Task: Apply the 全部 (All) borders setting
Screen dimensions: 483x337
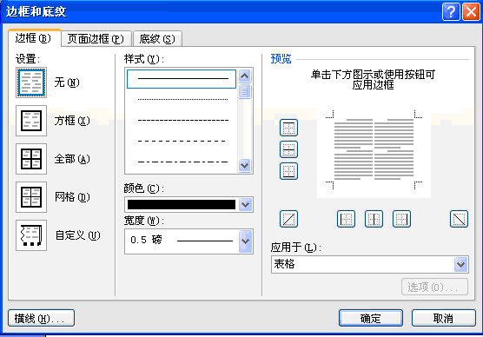Action: 31,159
